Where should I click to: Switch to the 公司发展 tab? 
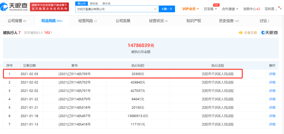coord(123,21)
